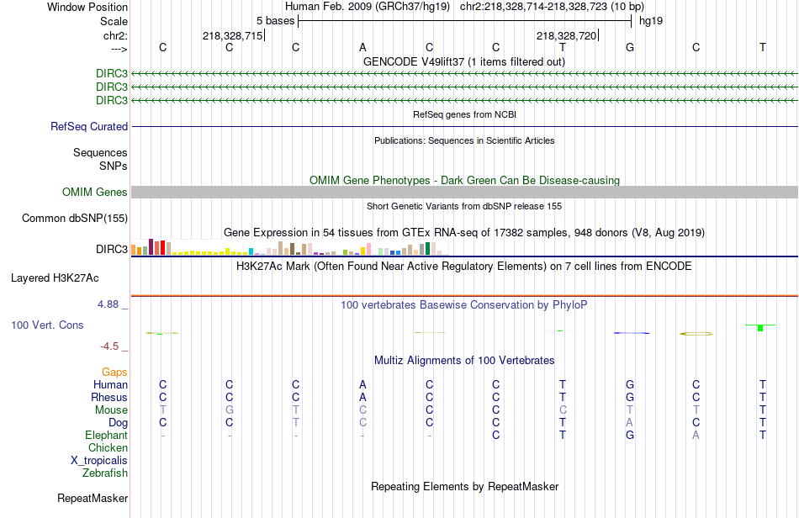Click the Window Position track label
This screenshot has height=518, width=799.
87,7
